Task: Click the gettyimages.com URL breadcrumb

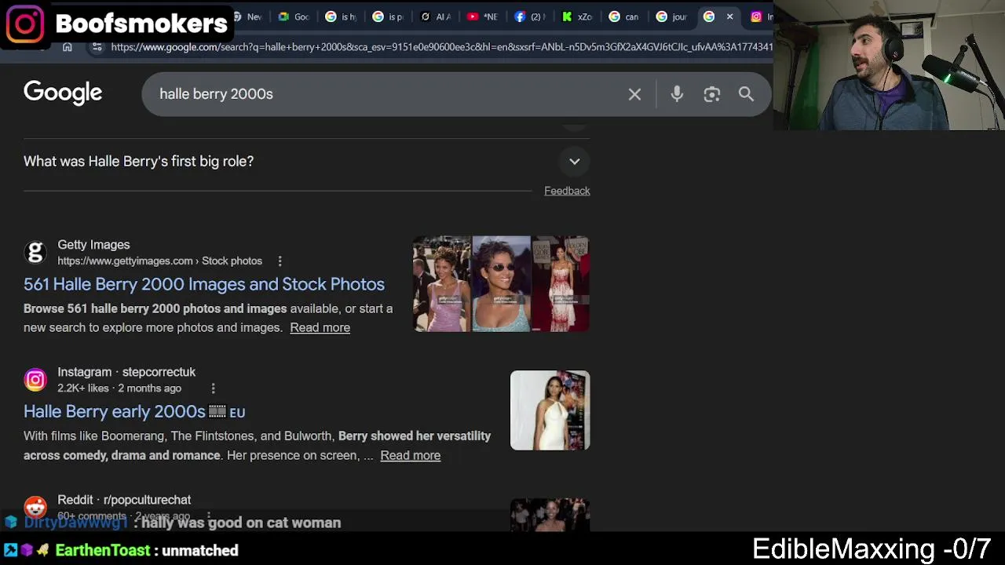Action: [x=159, y=261]
